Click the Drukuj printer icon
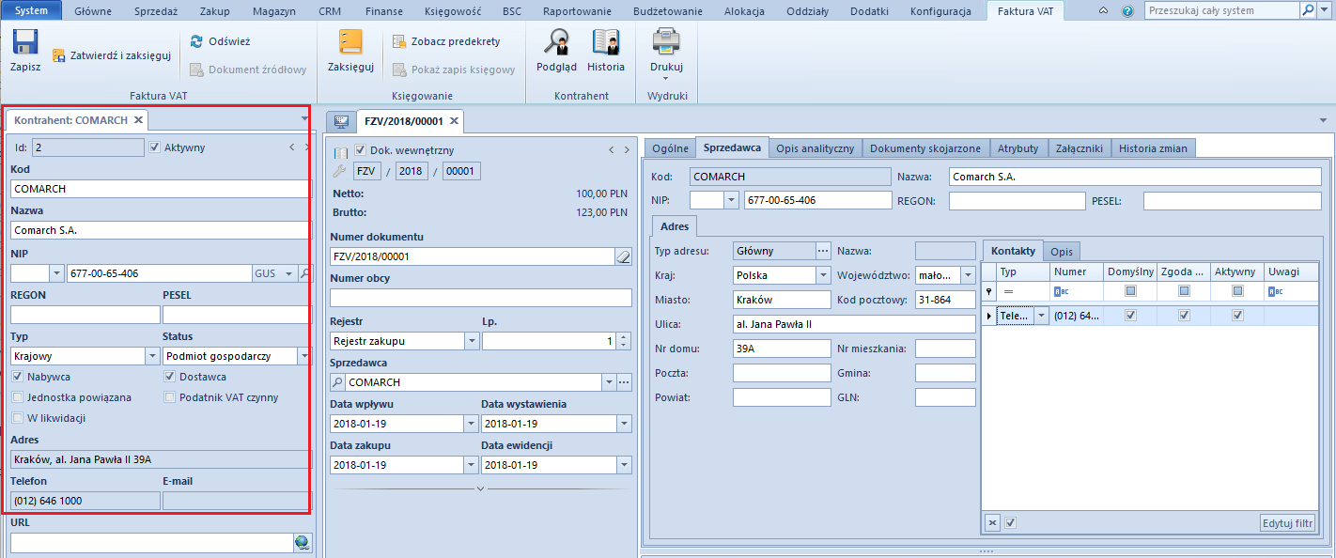The image size is (1336, 558). click(666, 43)
